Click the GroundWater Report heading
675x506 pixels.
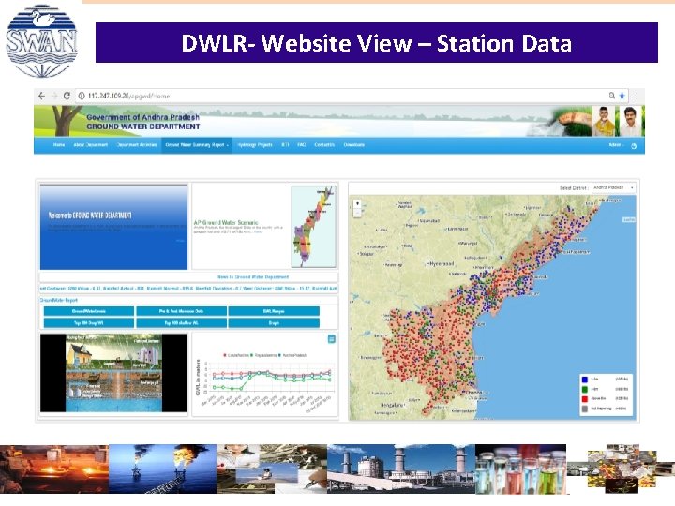point(59,300)
